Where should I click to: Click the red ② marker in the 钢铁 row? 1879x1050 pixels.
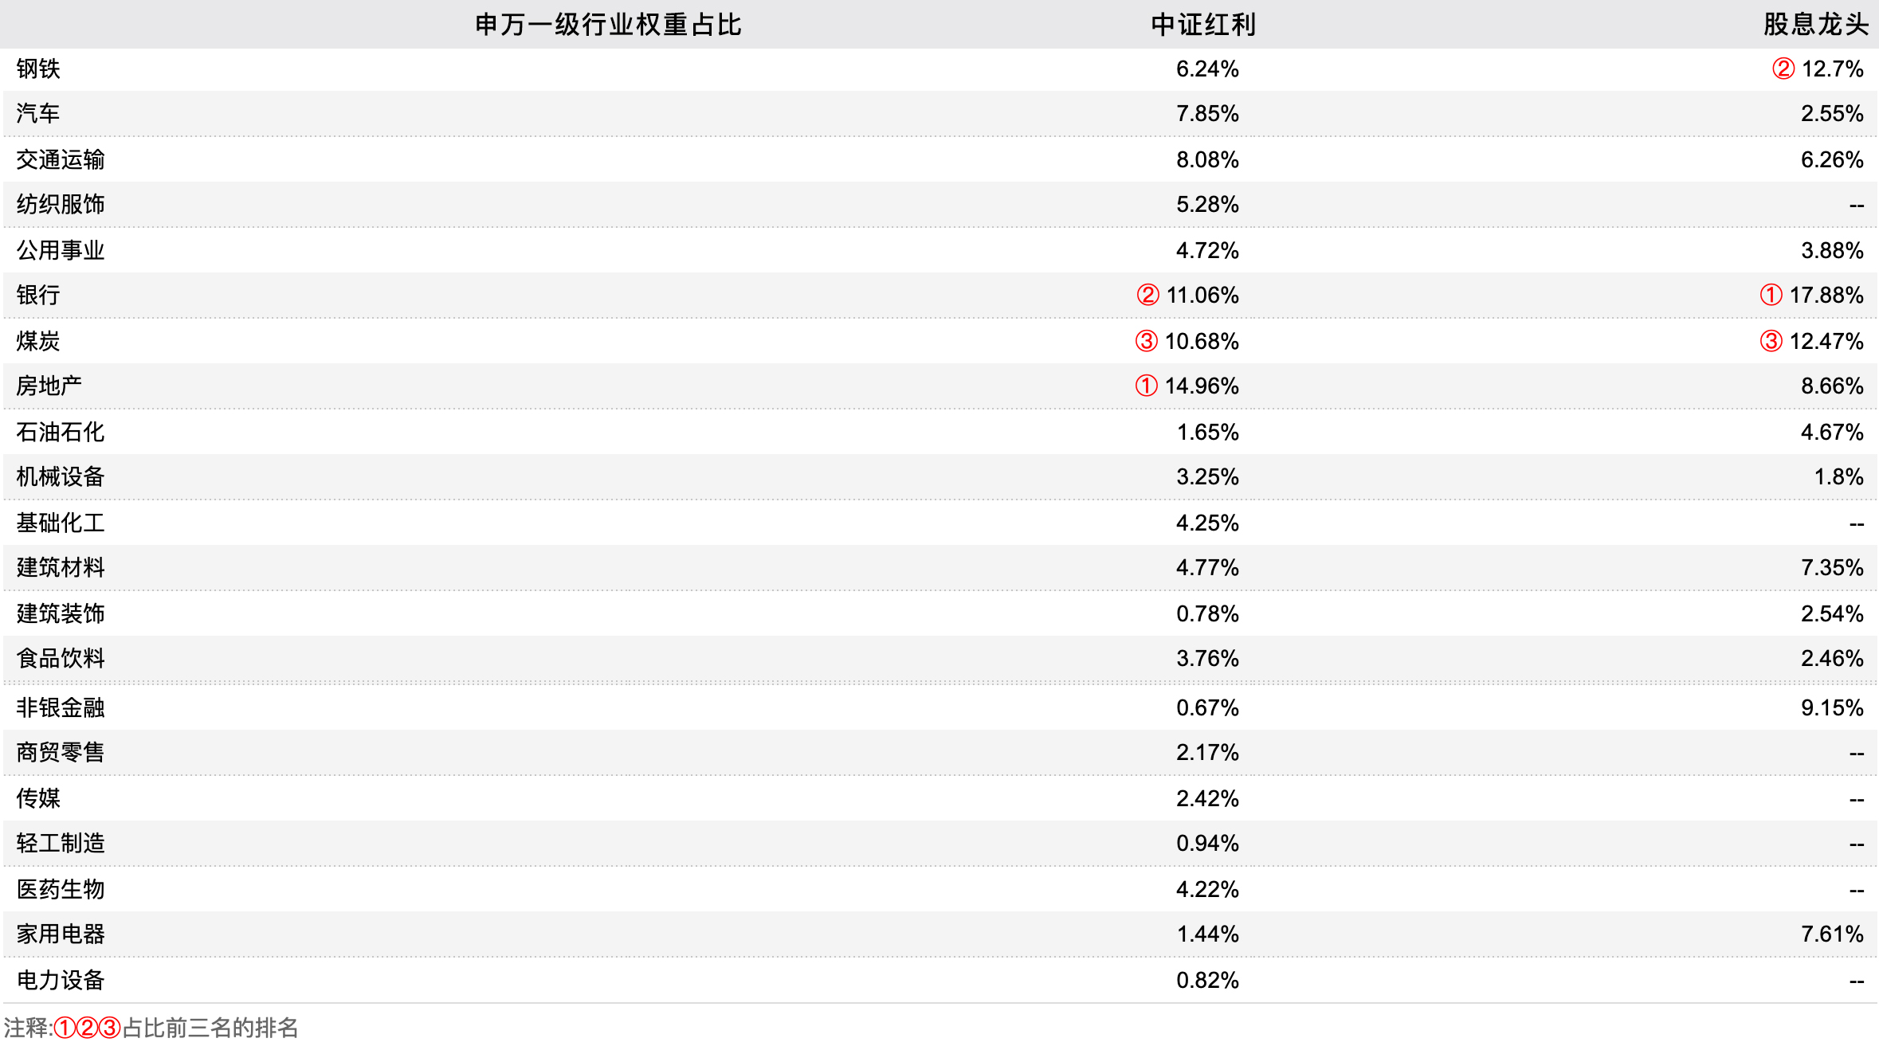[1783, 69]
